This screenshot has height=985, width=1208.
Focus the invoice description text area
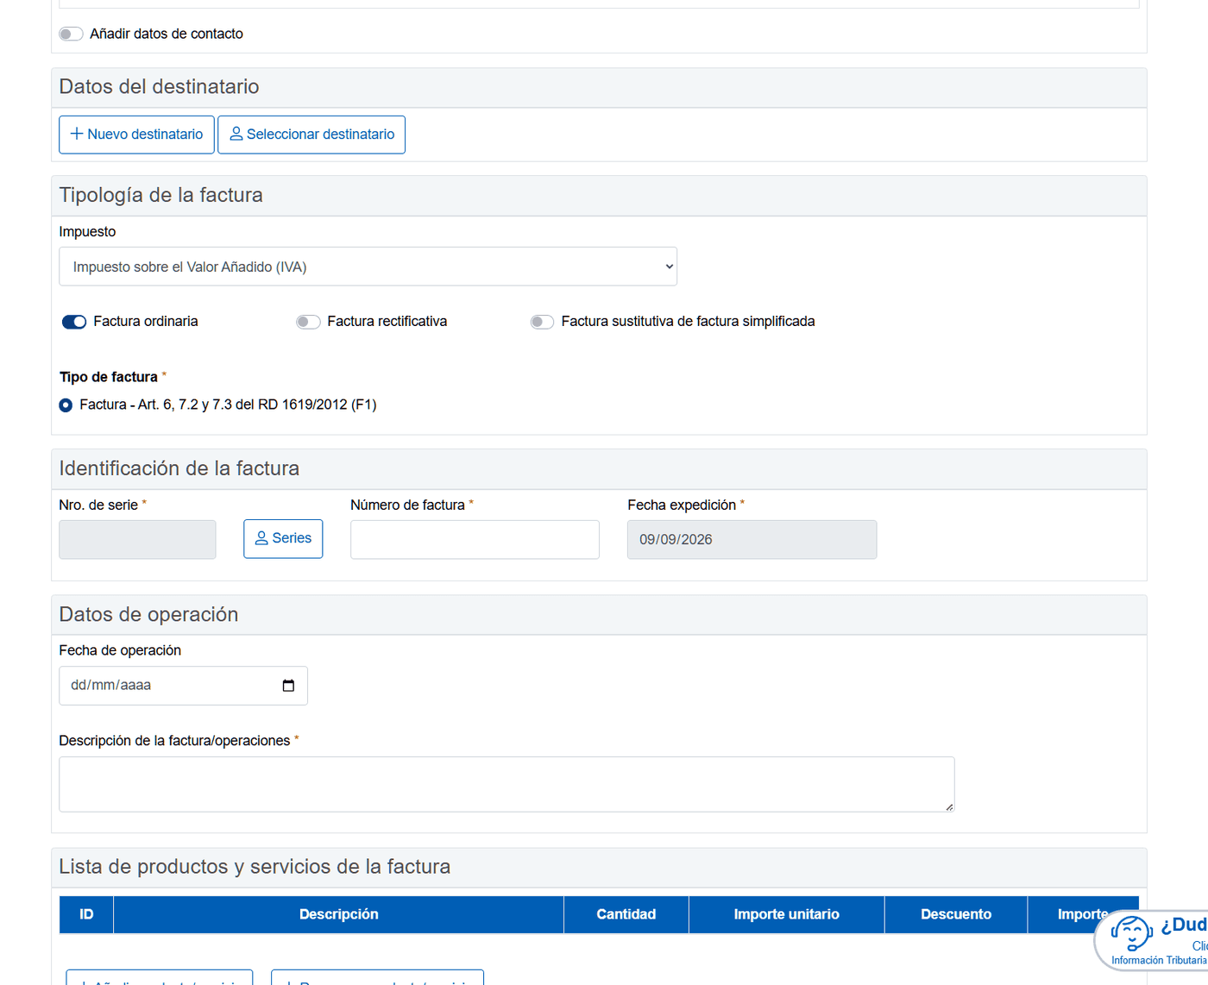click(506, 784)
